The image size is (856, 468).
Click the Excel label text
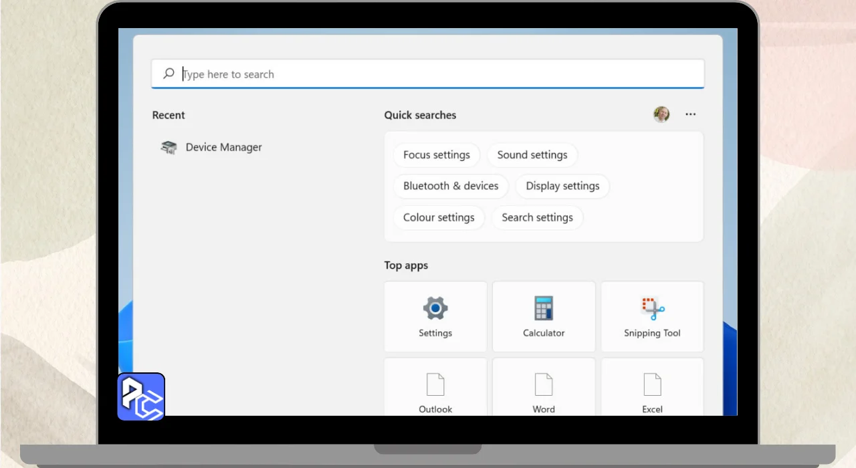click(x=652, y=409)
